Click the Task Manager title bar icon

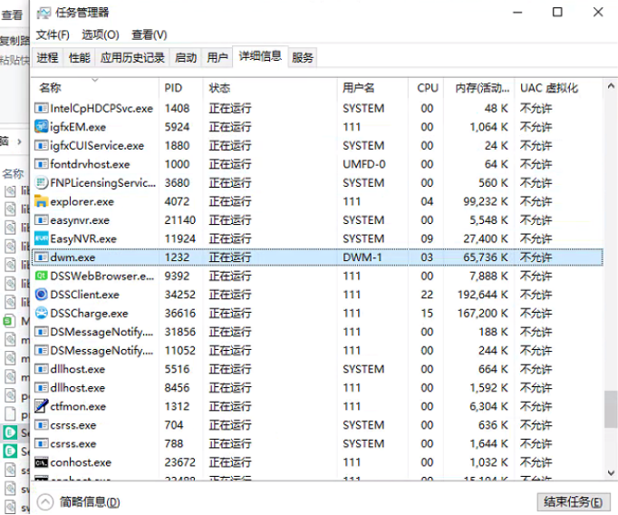[x=43, y=13]
